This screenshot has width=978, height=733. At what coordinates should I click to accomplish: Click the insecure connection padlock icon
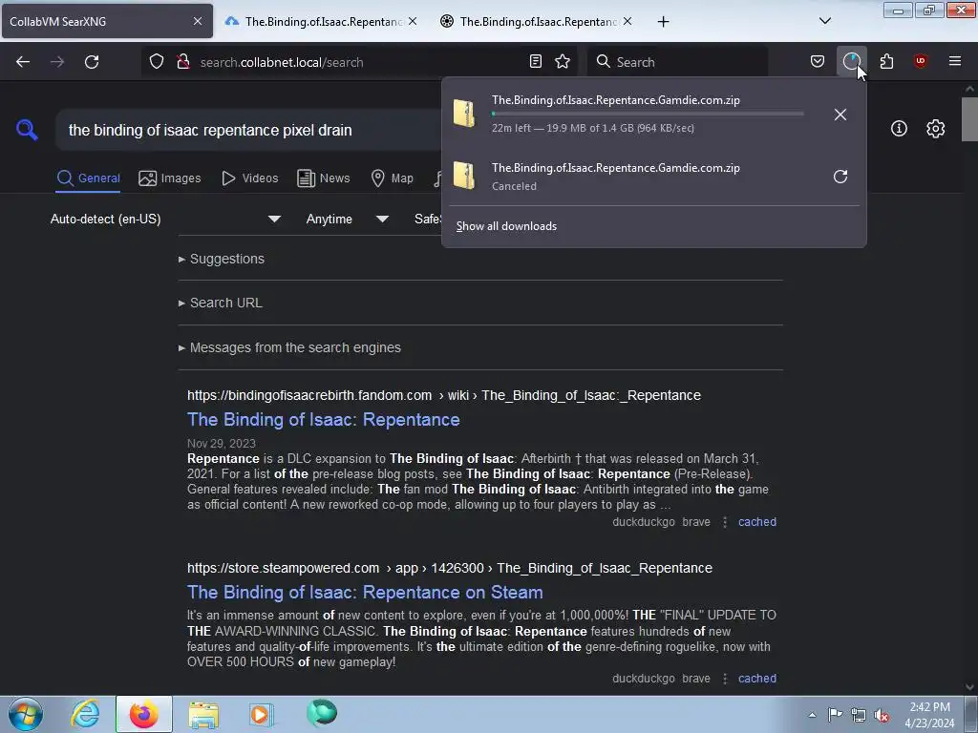[182, 62]
